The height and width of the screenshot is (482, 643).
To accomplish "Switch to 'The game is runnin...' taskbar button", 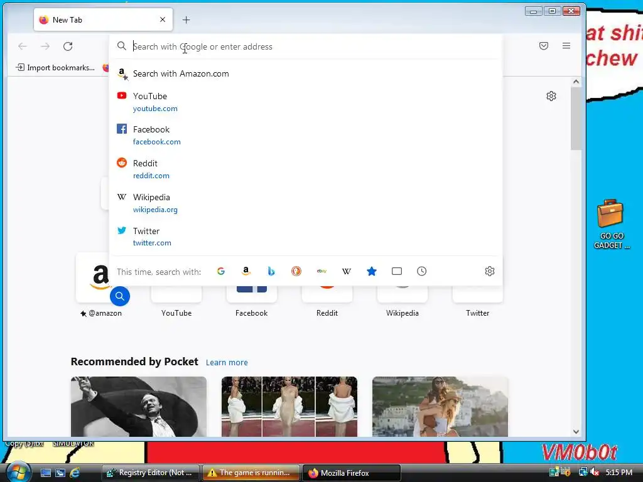I will pyautogui.click(x=251, y=473).
